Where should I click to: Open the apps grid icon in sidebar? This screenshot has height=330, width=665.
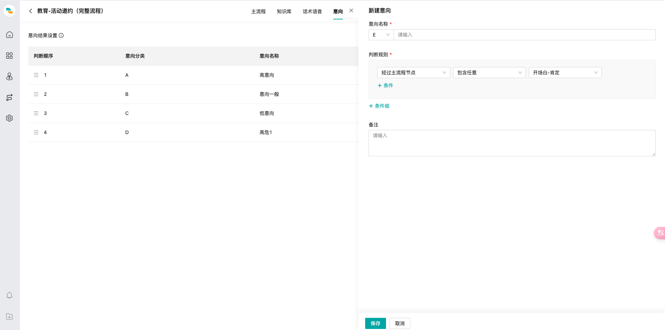(x=9, y=56)
